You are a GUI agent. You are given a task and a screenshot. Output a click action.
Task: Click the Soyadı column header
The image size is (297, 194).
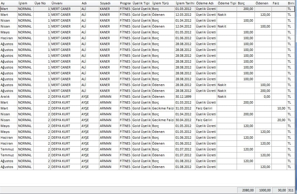(x=109, y=3)
